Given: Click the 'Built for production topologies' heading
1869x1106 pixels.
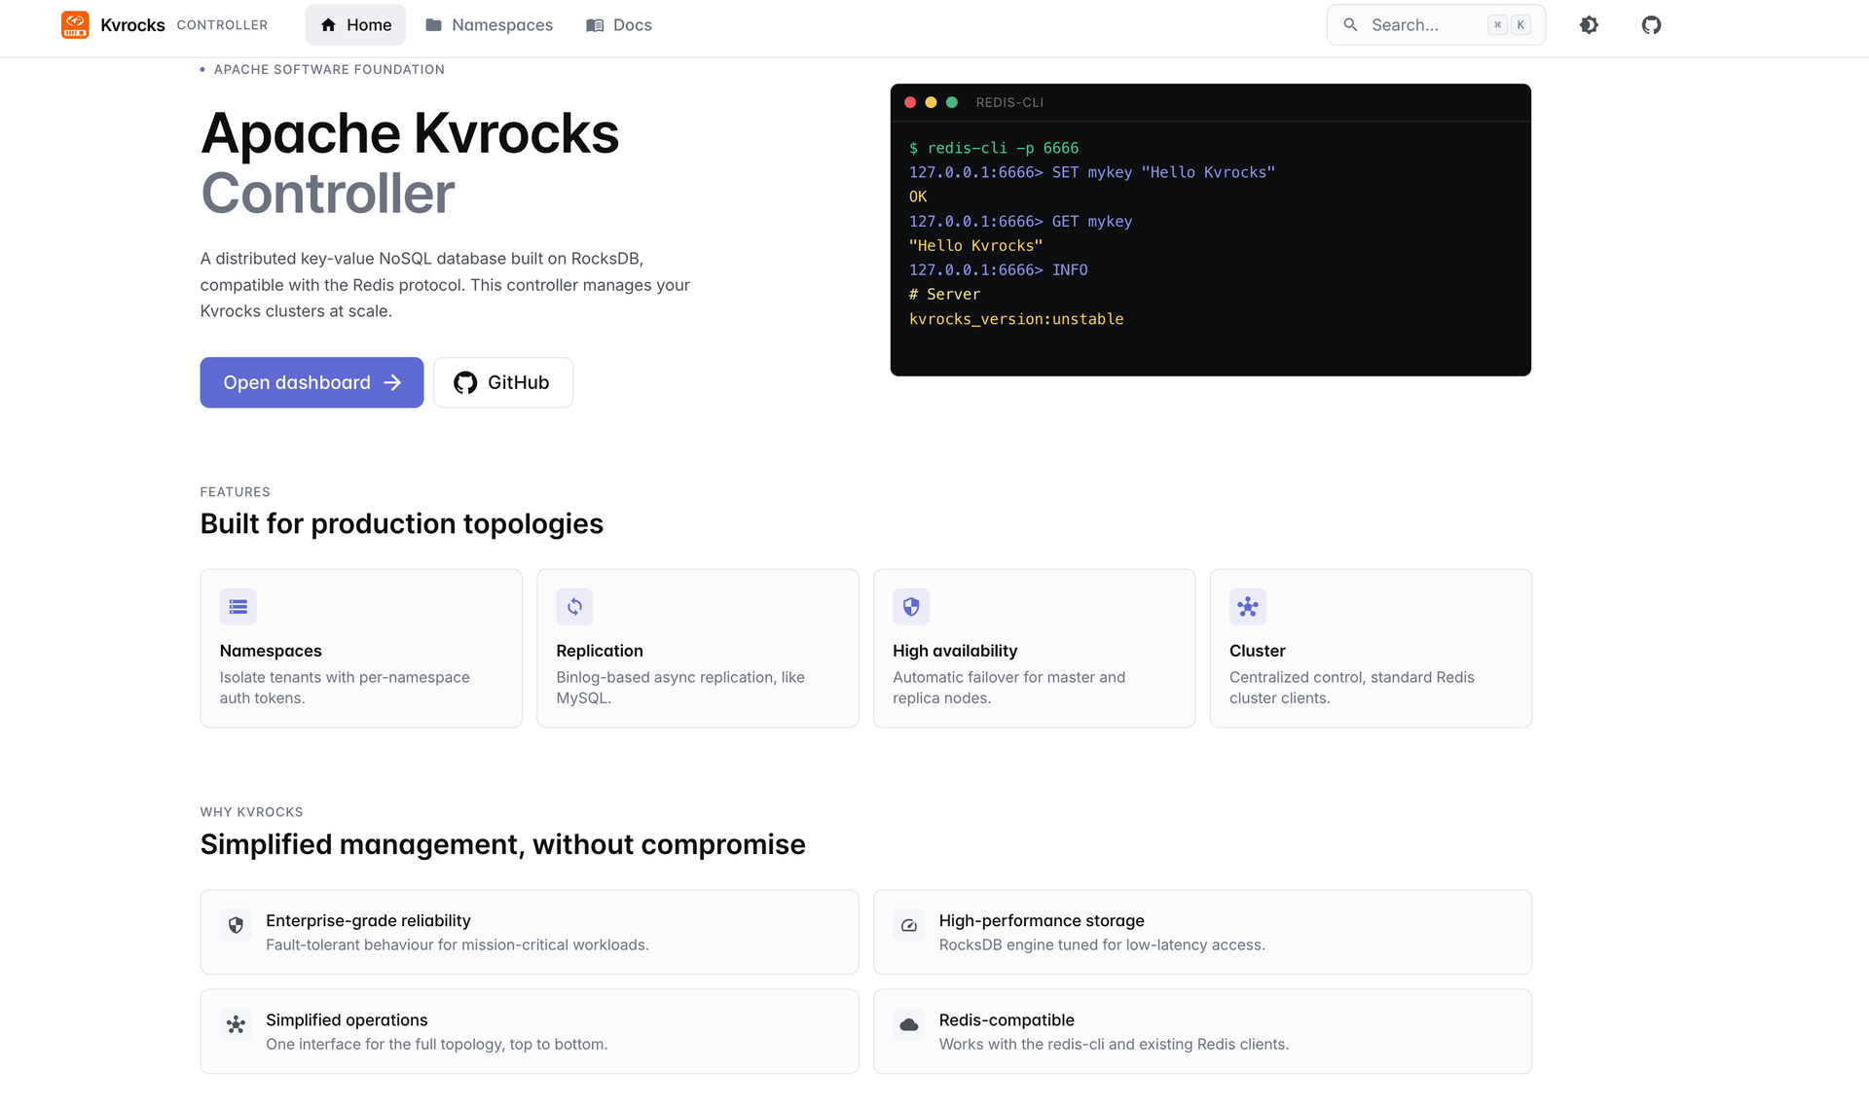Looking at the screenshot, I should point(402,523).
